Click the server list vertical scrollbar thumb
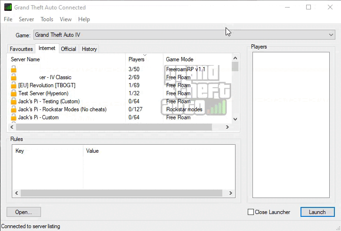 coord(235,66)
